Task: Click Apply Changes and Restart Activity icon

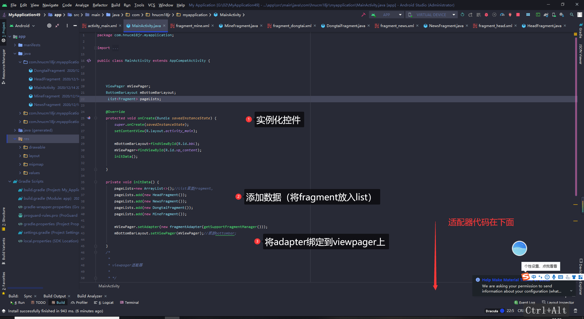Action: pos(470,15)
